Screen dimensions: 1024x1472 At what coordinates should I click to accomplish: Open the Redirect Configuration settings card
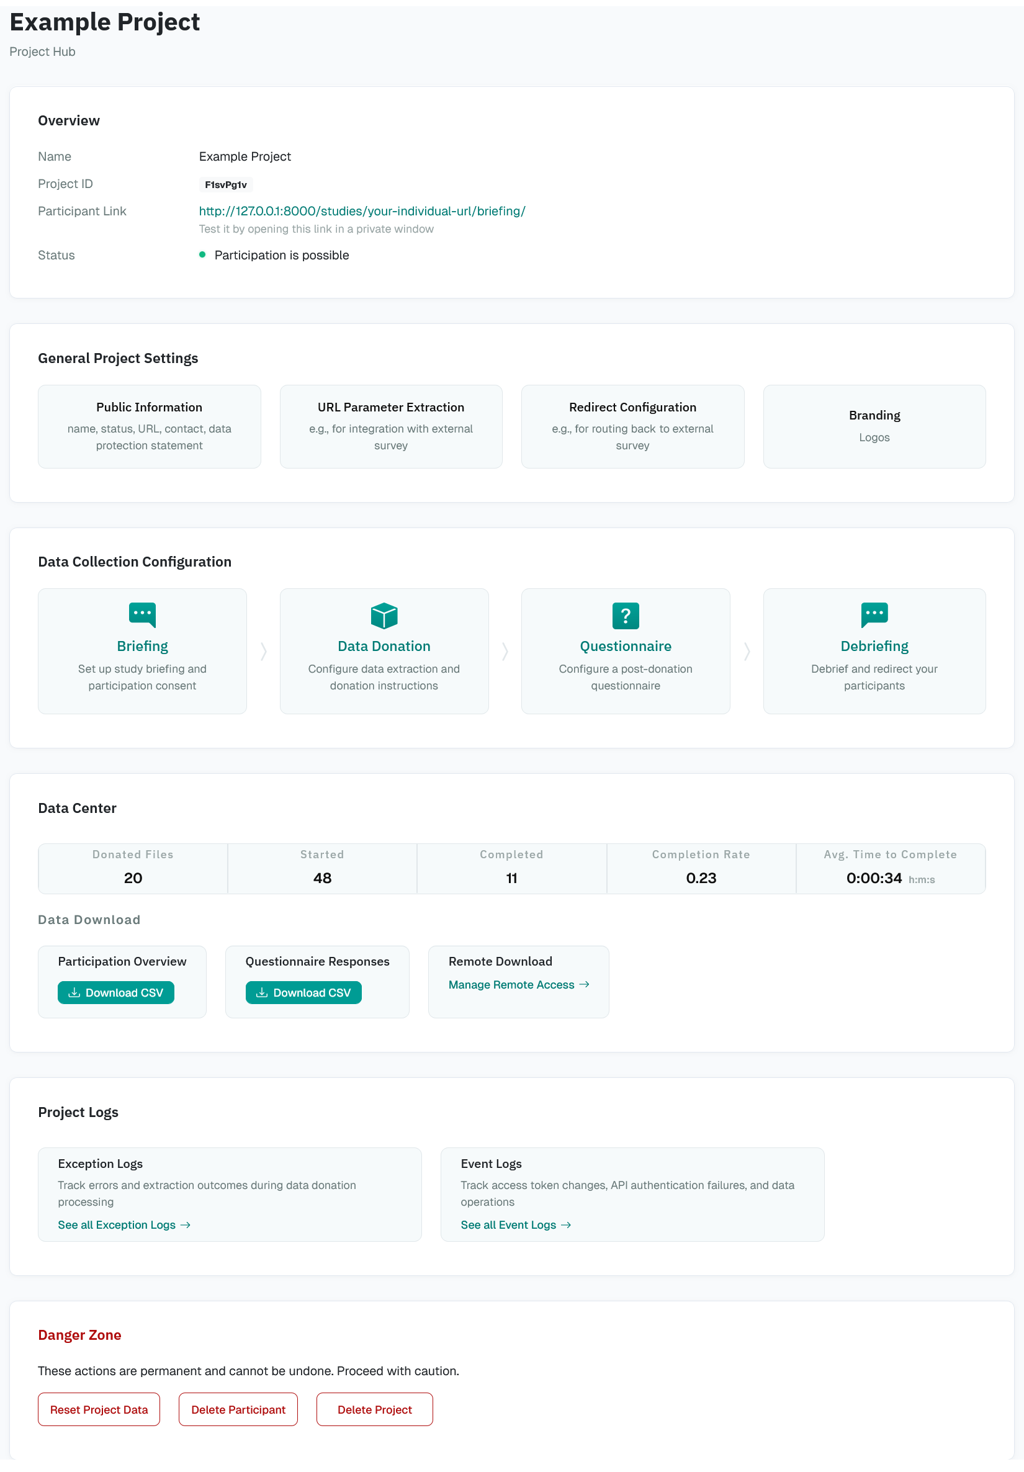[632, 426]
